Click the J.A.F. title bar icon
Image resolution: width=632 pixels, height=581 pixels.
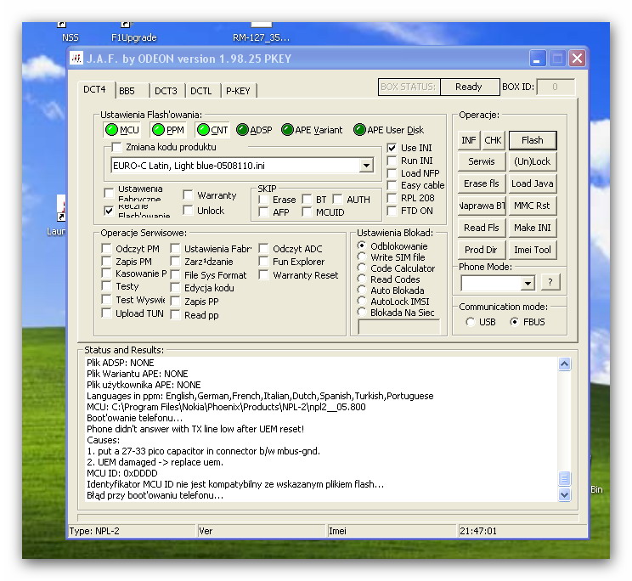[76, 59]
